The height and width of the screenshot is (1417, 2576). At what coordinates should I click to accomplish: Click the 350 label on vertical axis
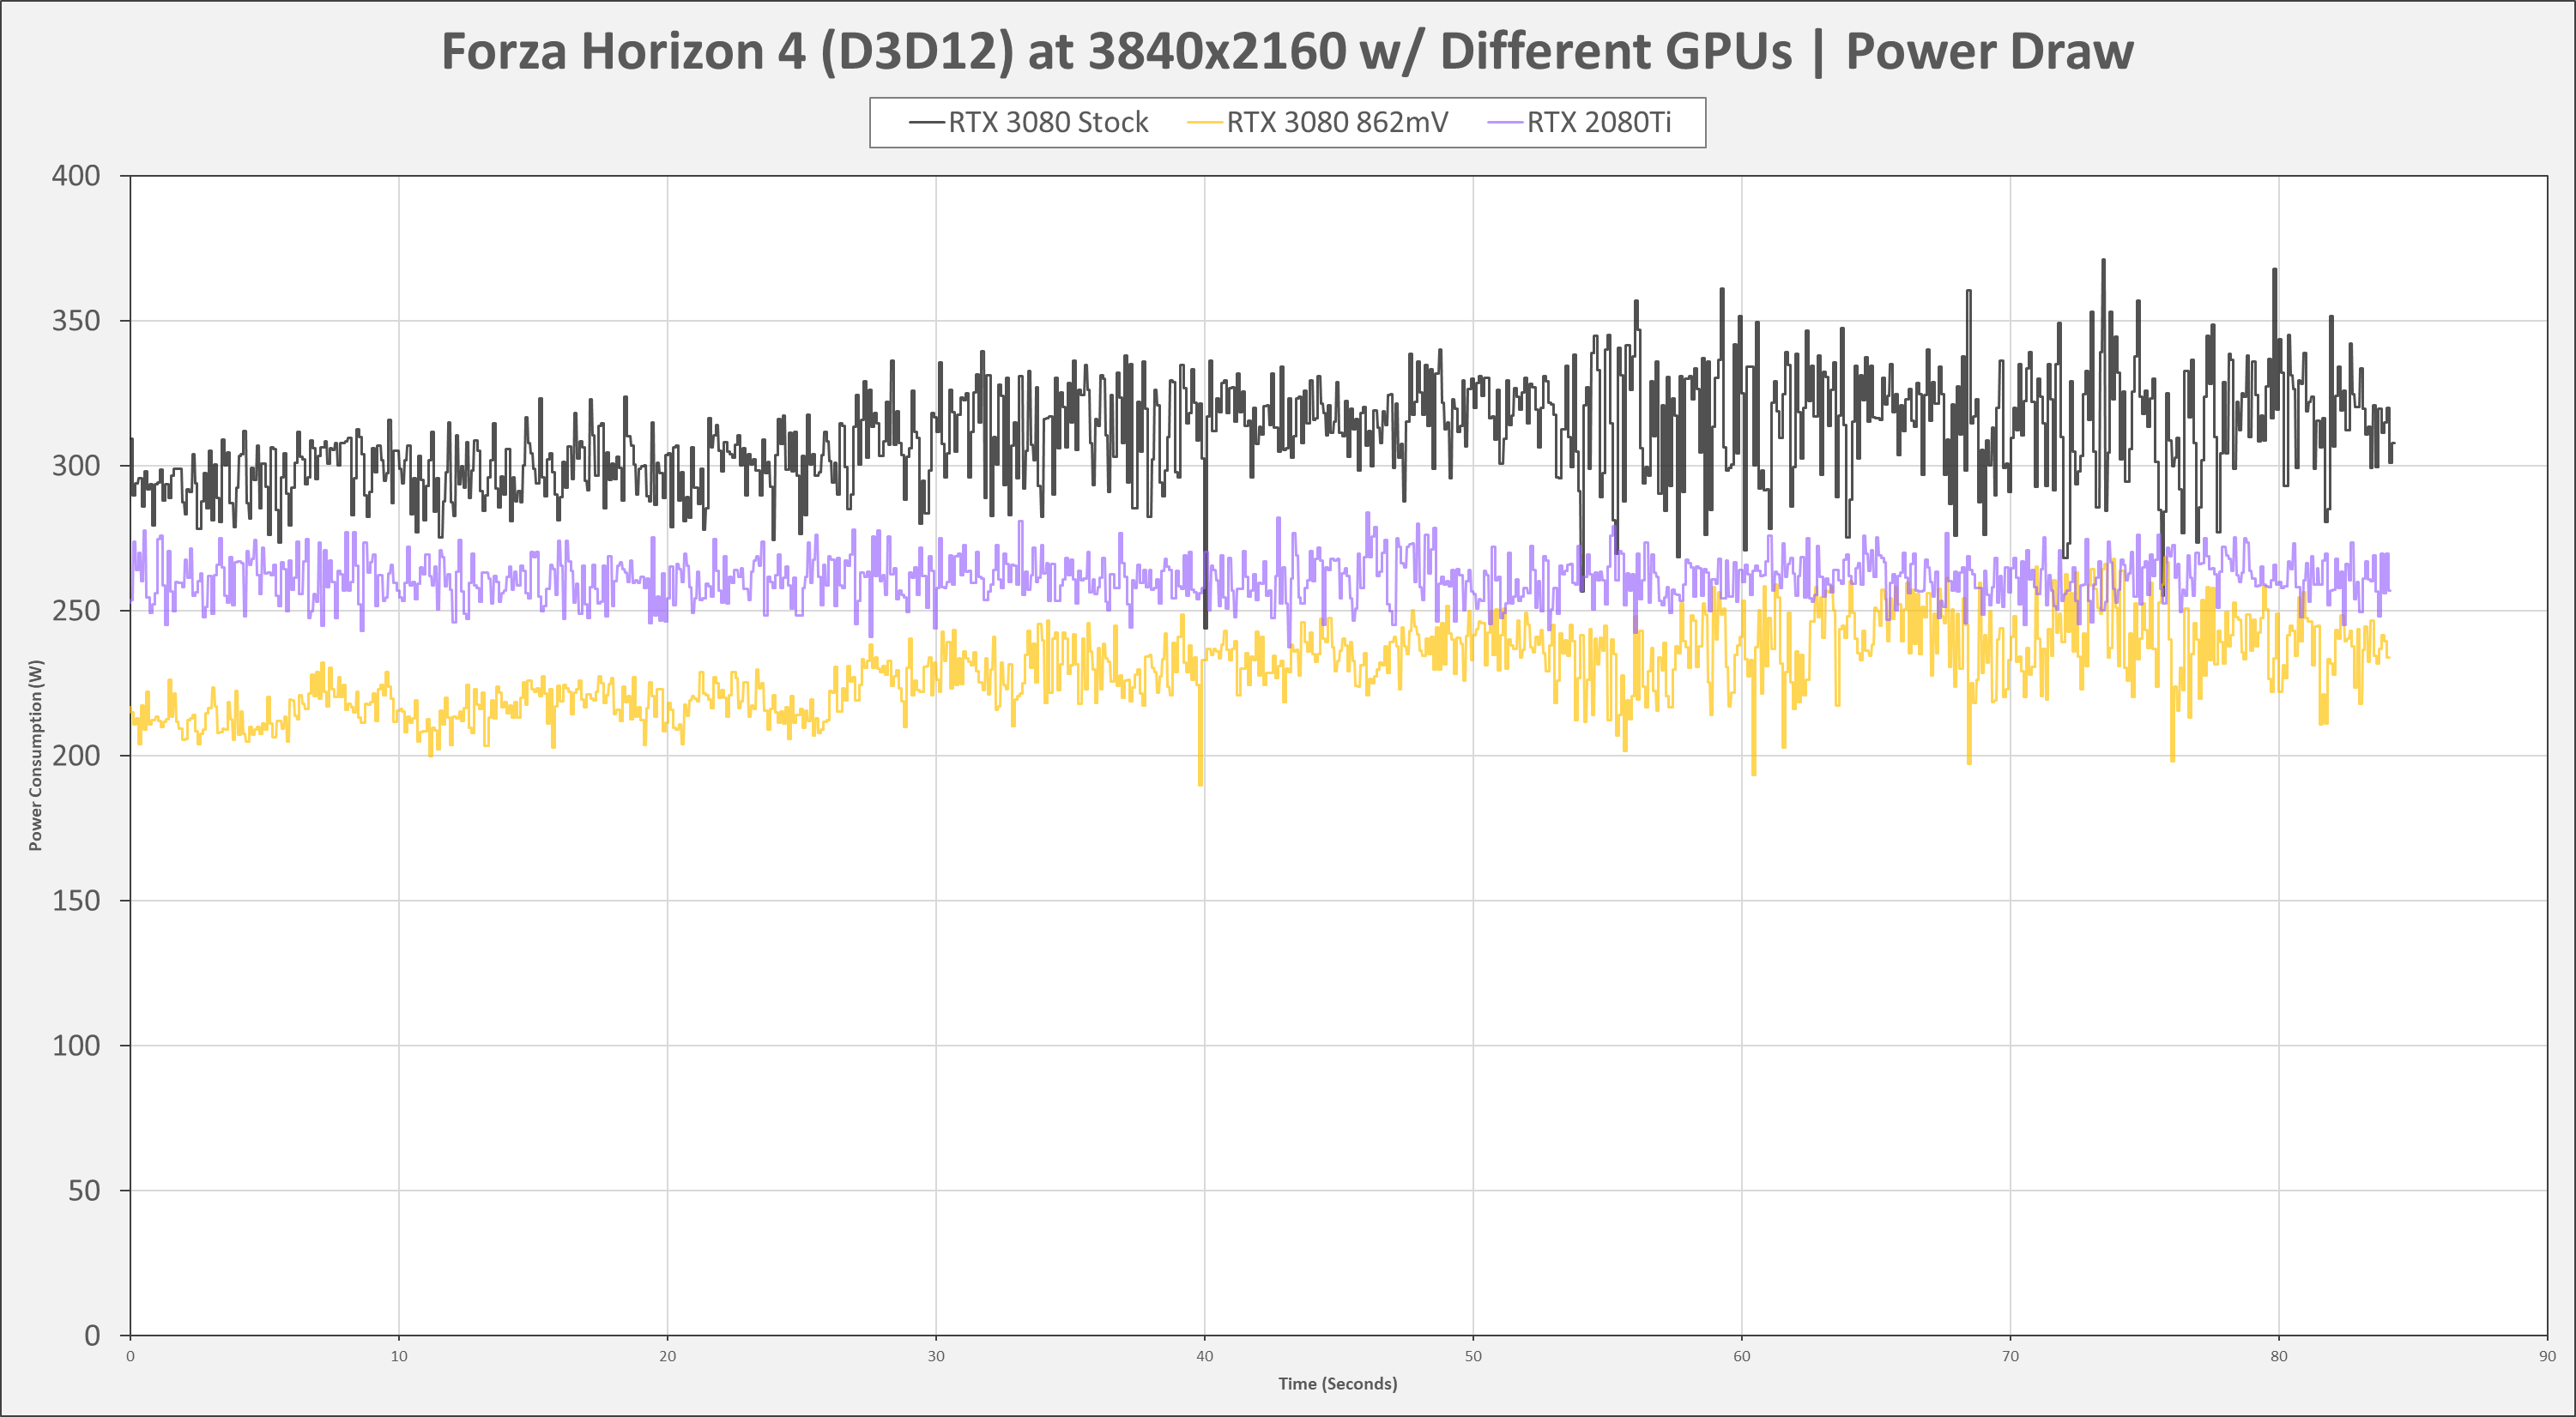coord(76,321)
